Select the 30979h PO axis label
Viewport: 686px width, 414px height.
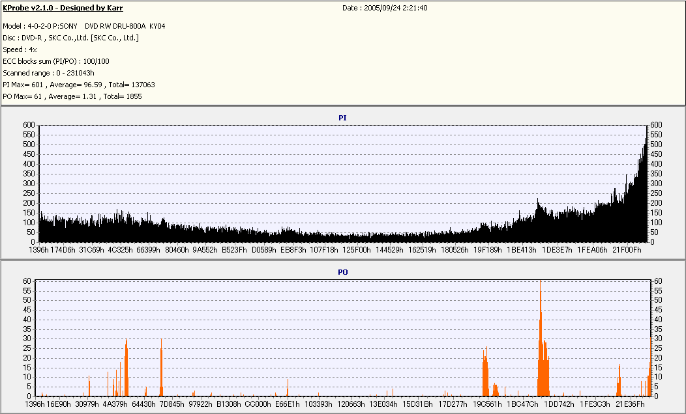pyautogui.click(x=87, y=404)
